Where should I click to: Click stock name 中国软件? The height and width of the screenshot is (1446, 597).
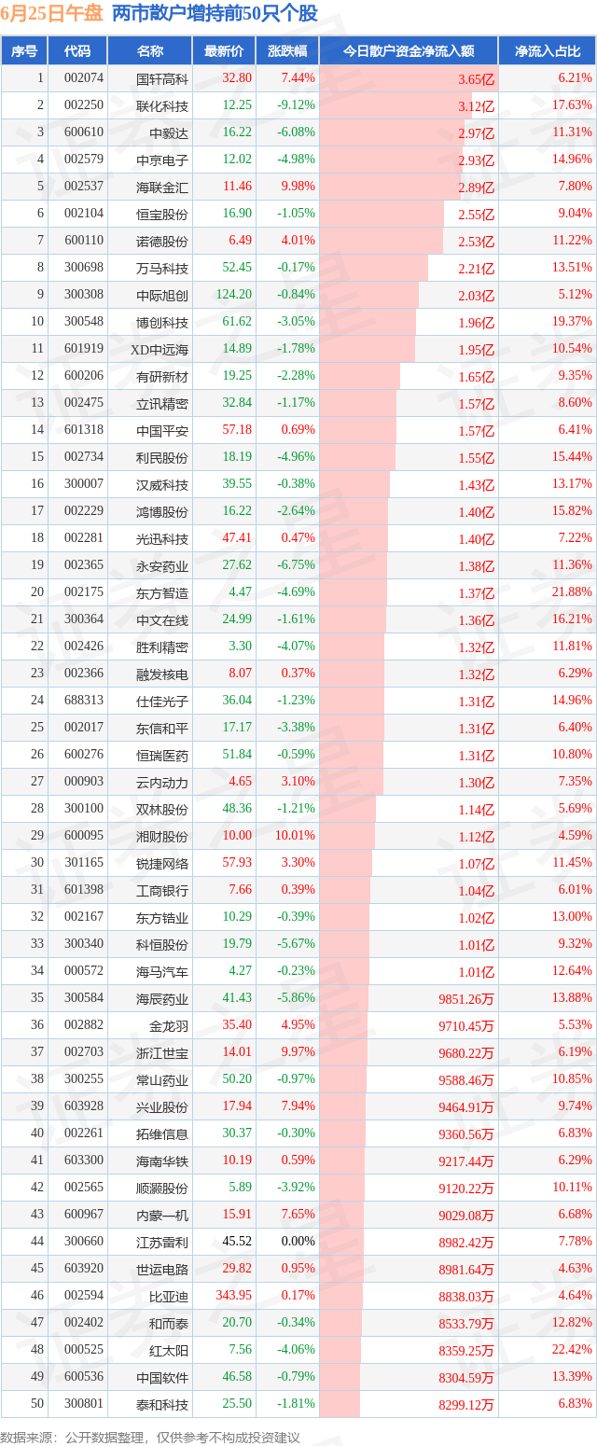pos(162,1378)
